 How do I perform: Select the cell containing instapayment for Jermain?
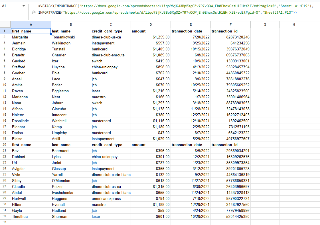click(111, 43)
